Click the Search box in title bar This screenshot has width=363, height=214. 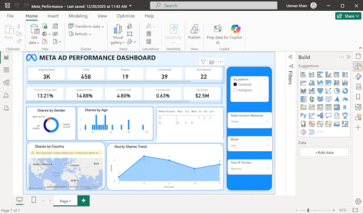click(214, 5)
